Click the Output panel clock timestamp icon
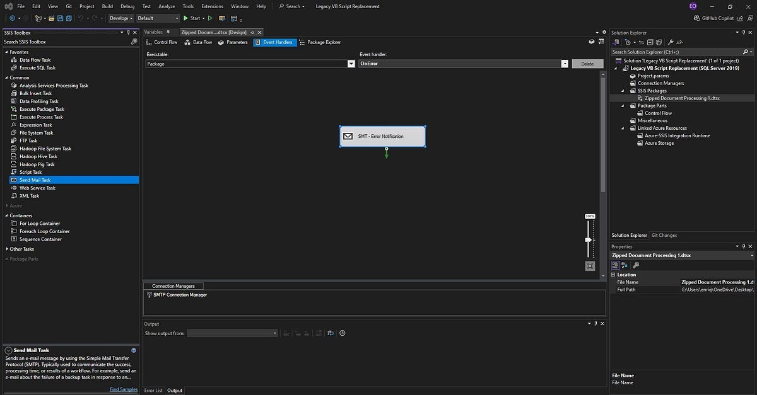Image resolution: width=757 pixels, height=395 pixels. (x=343, y=333)
